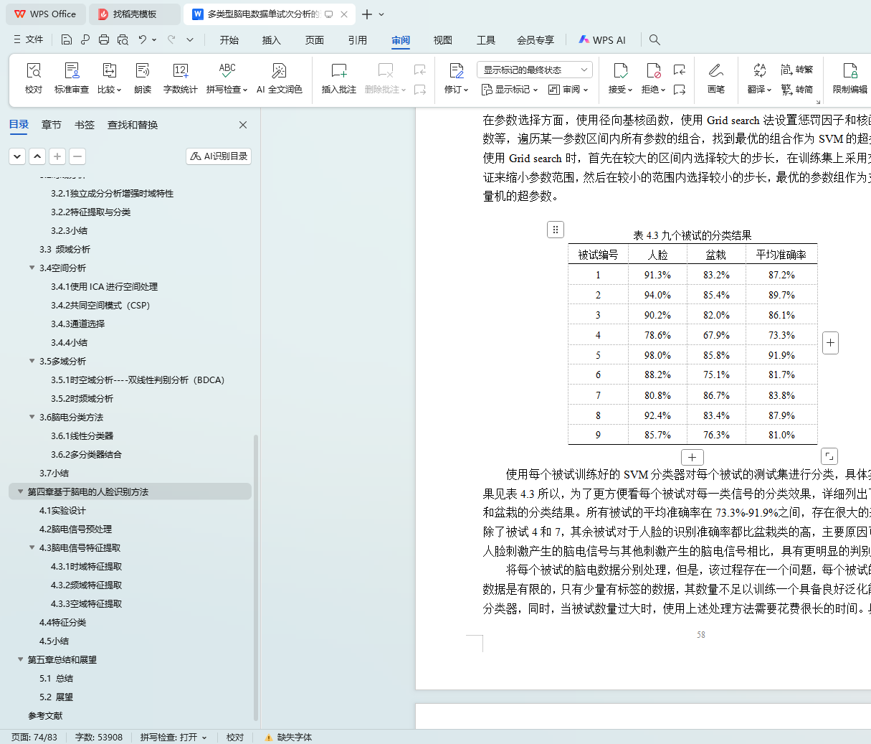This screenshot has height=744, width=871.
Task: Collapse the 第五章总结和展望 node
Action: tap(20, 659)
